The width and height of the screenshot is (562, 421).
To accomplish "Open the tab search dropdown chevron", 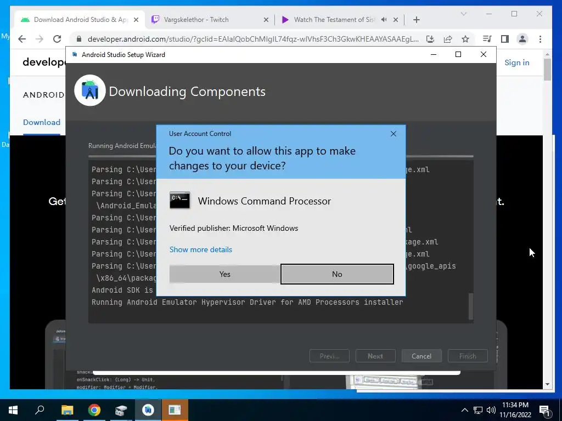I will click(463, 14).
